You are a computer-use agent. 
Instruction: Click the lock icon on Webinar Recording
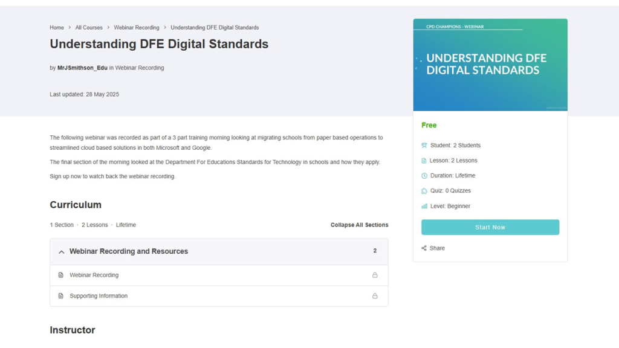point(375,275)
